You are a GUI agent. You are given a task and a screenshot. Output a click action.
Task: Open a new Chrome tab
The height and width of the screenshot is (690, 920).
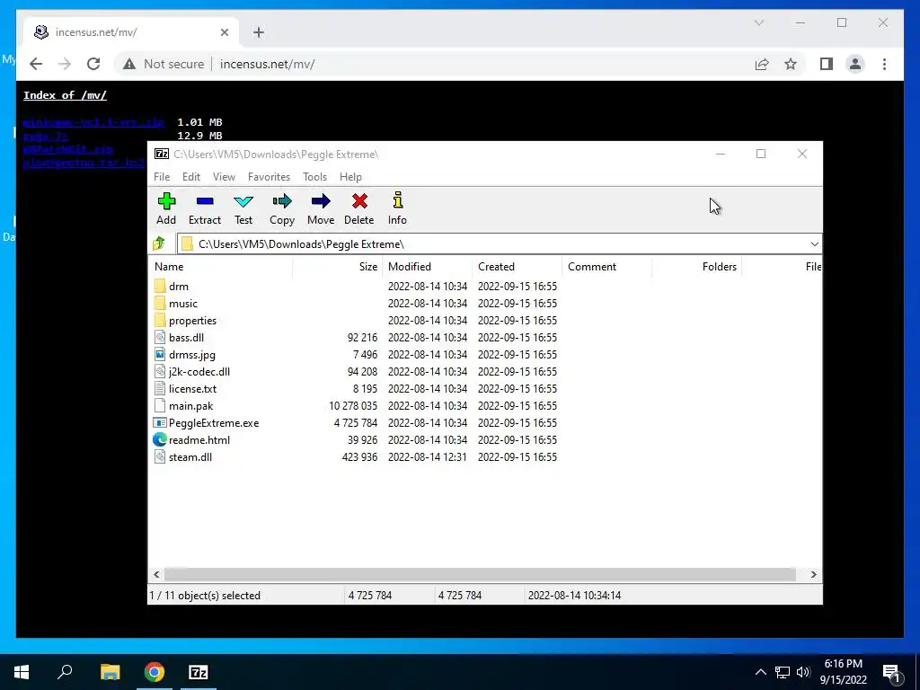(259, 32)
